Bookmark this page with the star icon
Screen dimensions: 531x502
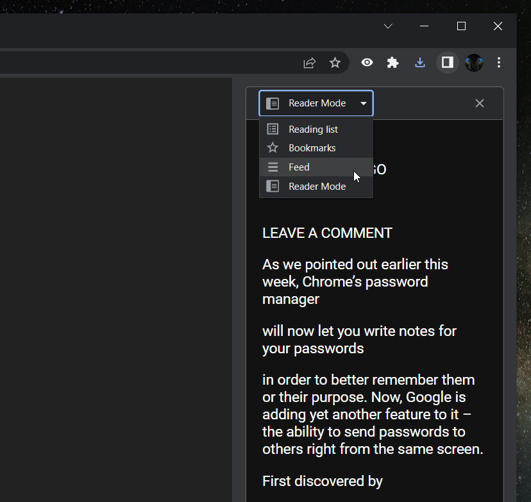(x=335, y=63)
